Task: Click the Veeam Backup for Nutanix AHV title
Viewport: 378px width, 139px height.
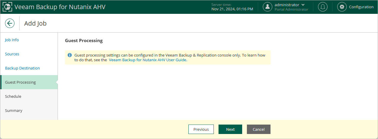Action: tap(60, 7)
